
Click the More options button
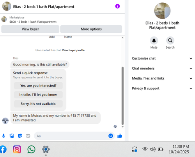tap(91, 29)
